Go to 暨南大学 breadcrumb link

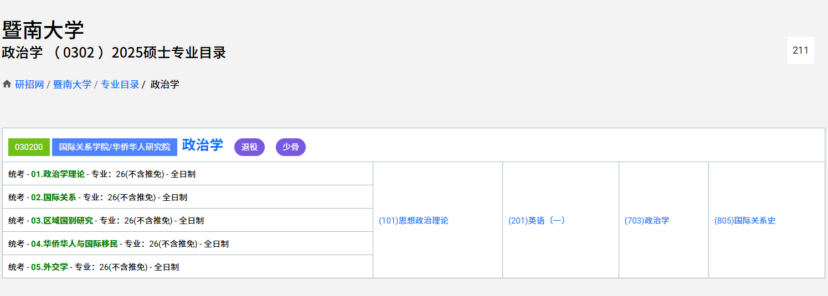(72, 85)
